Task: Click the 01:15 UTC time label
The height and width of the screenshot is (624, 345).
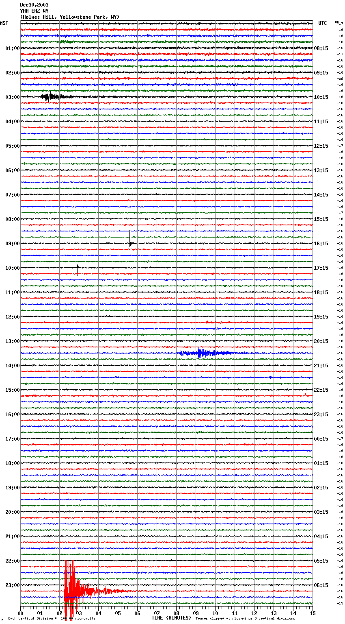Action: pos(321,463)
